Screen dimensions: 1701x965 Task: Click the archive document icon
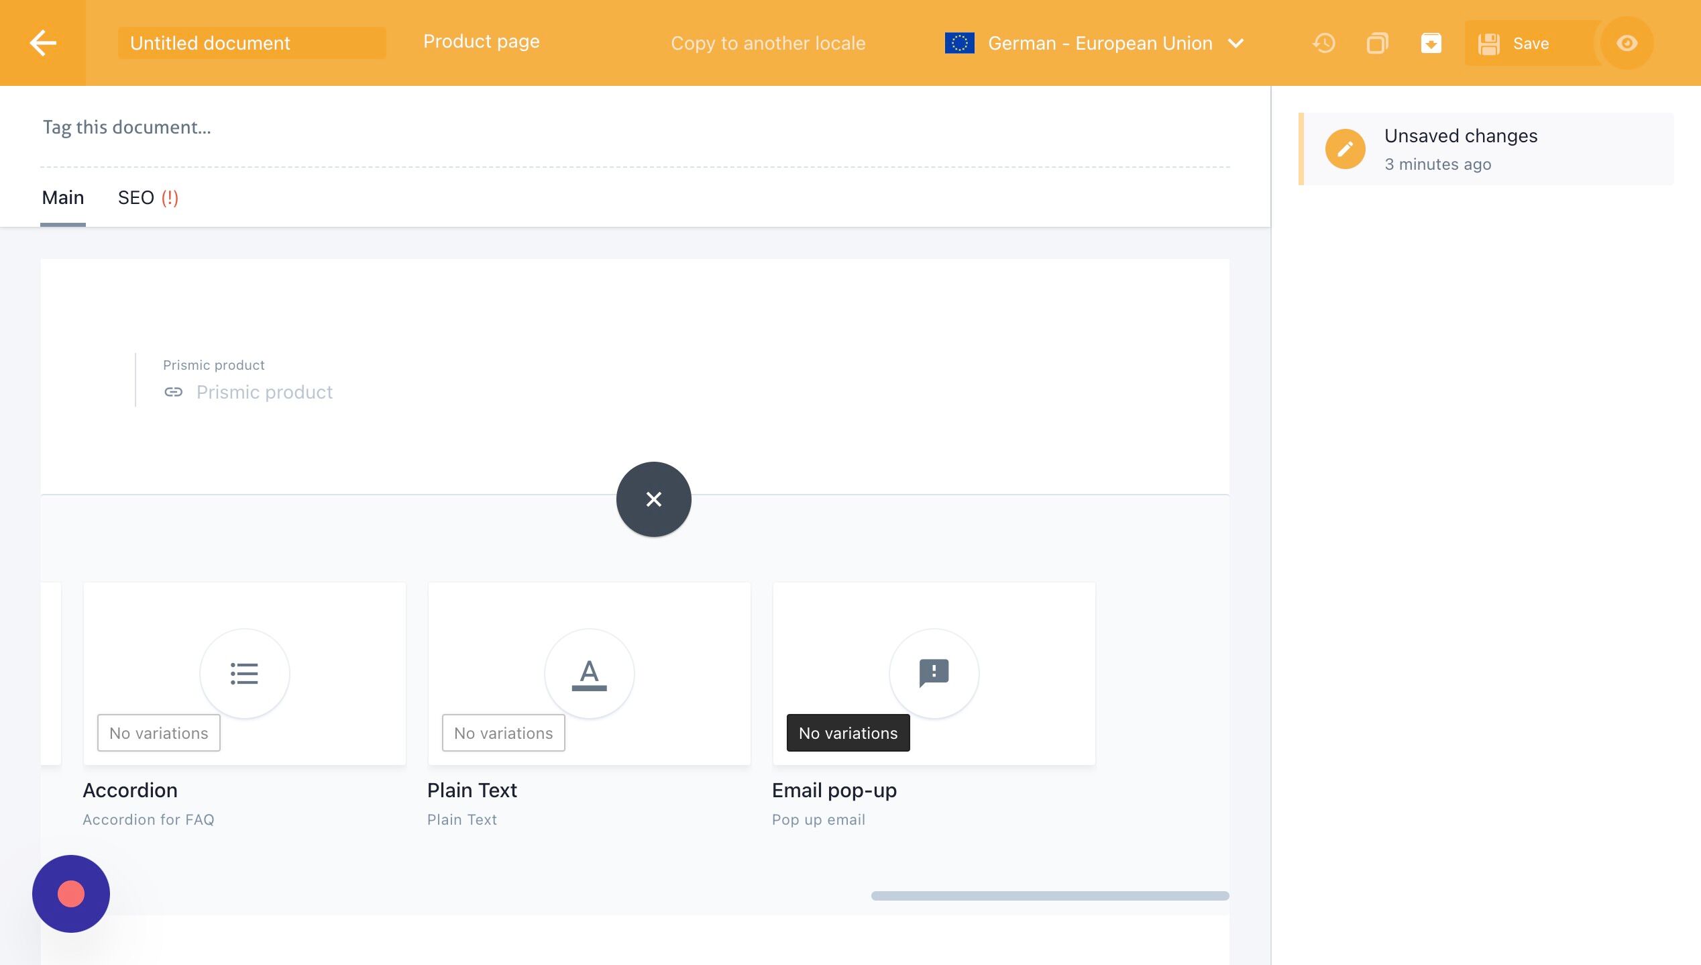[x=1431, y=44]
